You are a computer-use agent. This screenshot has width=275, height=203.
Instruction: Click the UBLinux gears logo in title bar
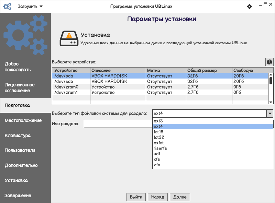point(7,7)
